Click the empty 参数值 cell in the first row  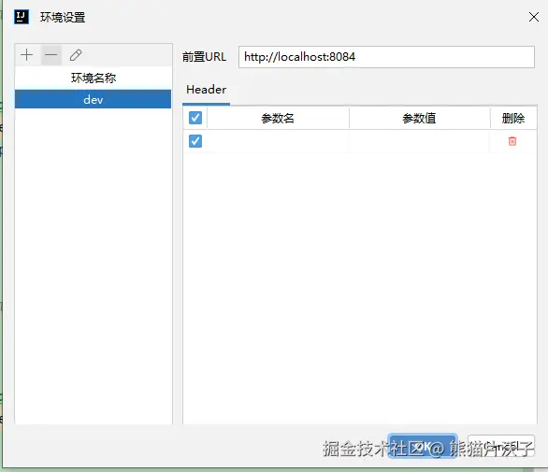point(419,141)
